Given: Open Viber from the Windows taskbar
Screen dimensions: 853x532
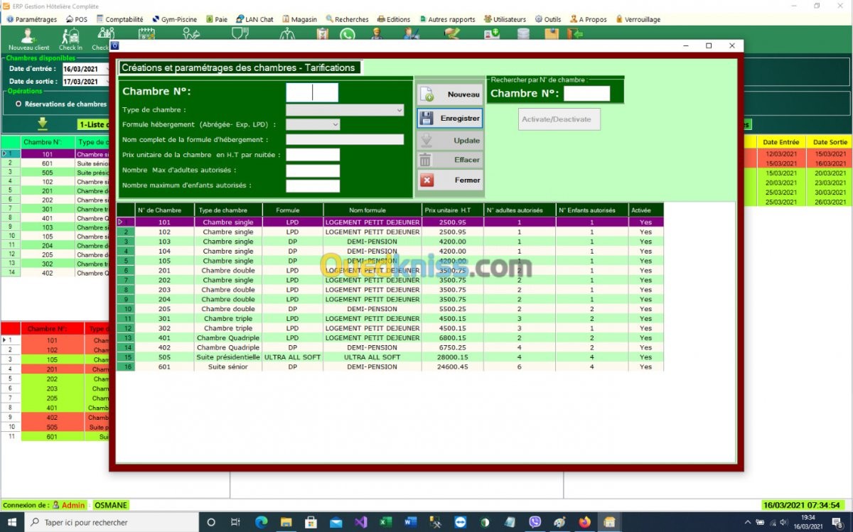Looking at the screenshot, I should pyautogui.click(x=535, y=522).
